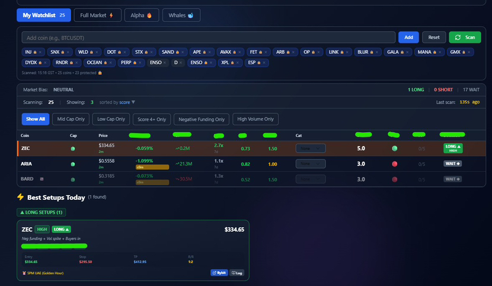Remove the LINK chip via ×
This screenshot has height=286, width=492.
pyautogui.click(x=347, y=52)
